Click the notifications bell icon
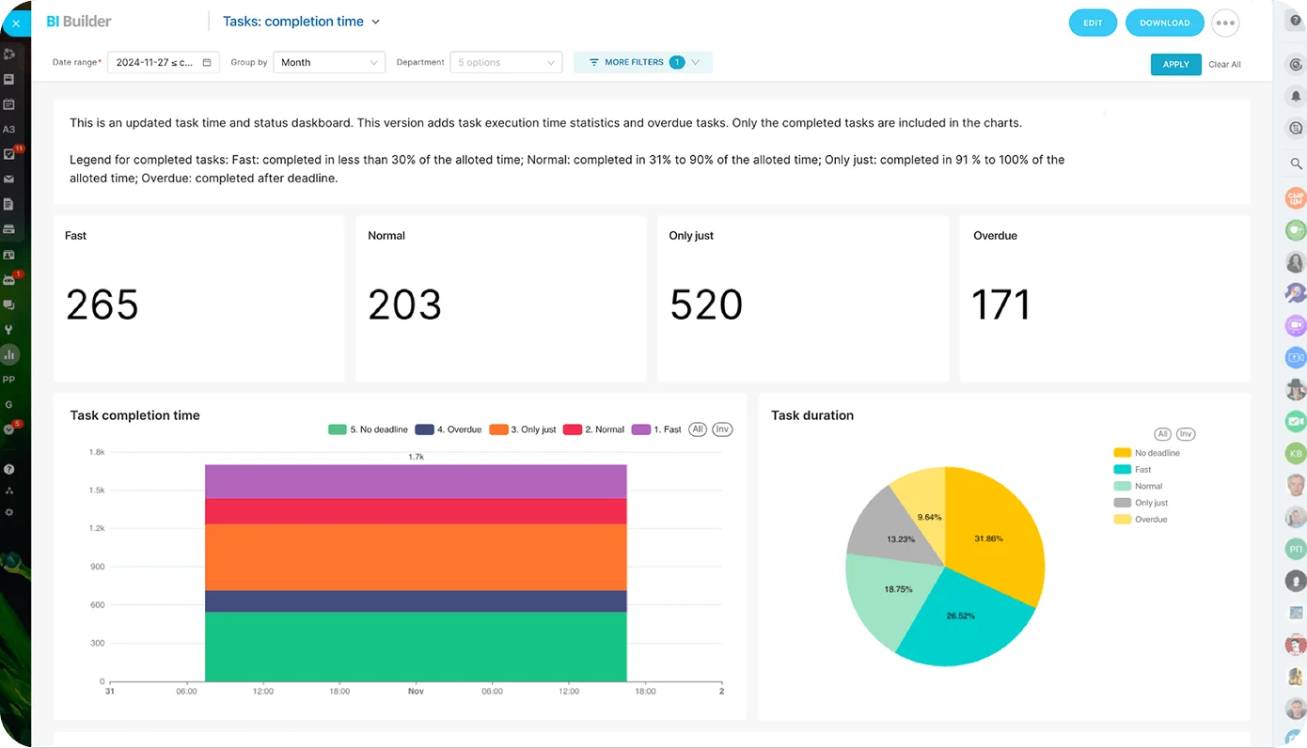 pos(1296,96)
